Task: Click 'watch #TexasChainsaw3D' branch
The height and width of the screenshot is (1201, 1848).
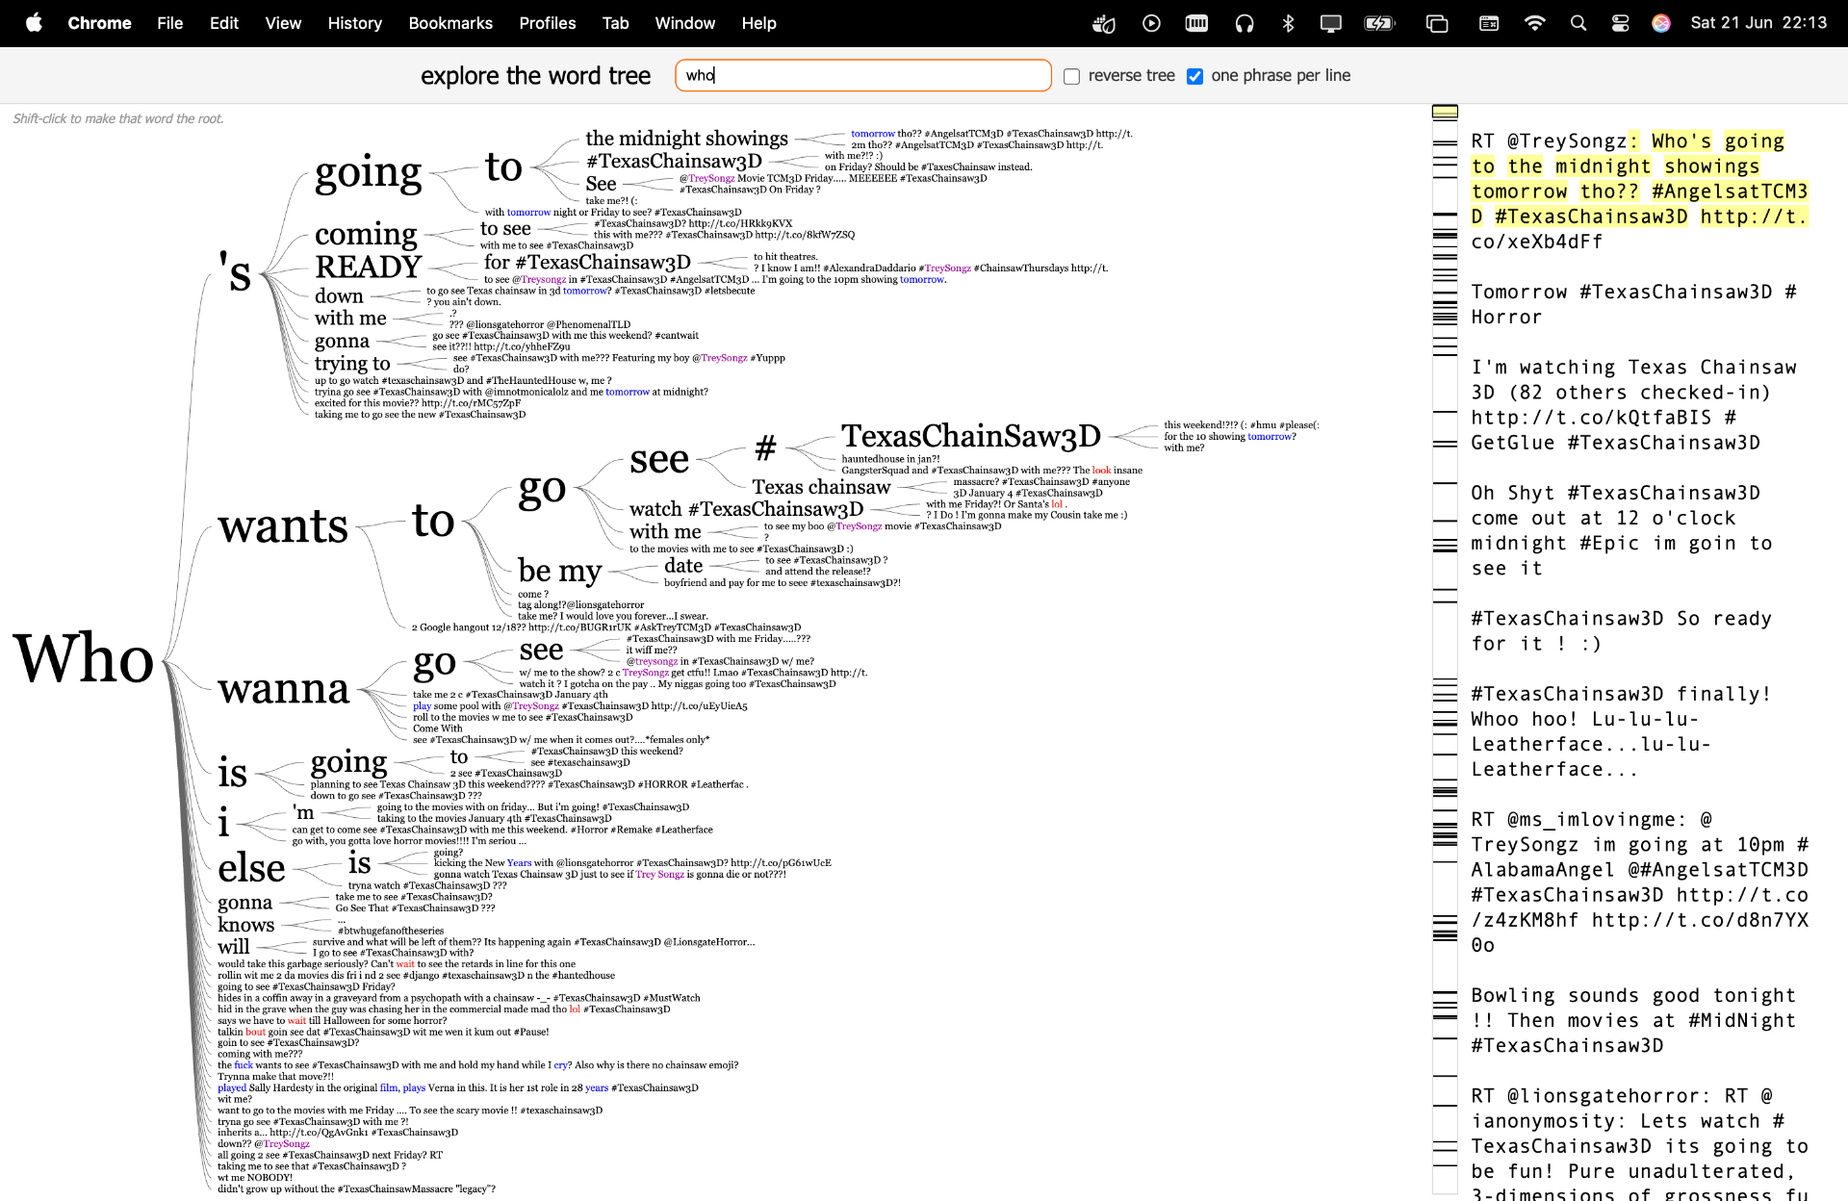Action: [746, 509]
